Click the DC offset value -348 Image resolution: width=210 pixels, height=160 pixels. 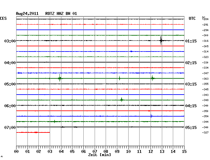pyautogui.click(x=205, y=100)
